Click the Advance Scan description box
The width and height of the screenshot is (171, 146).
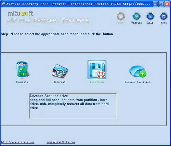73,106
